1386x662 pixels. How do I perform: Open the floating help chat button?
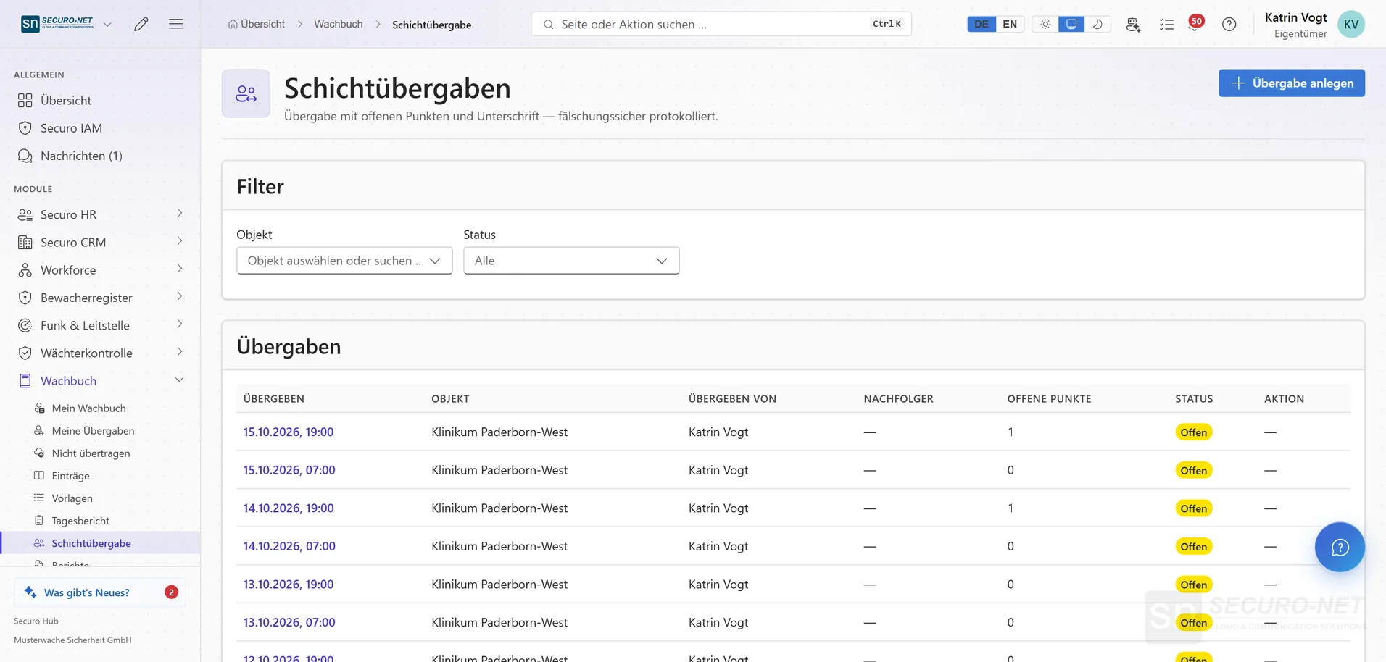[1340, 547]
